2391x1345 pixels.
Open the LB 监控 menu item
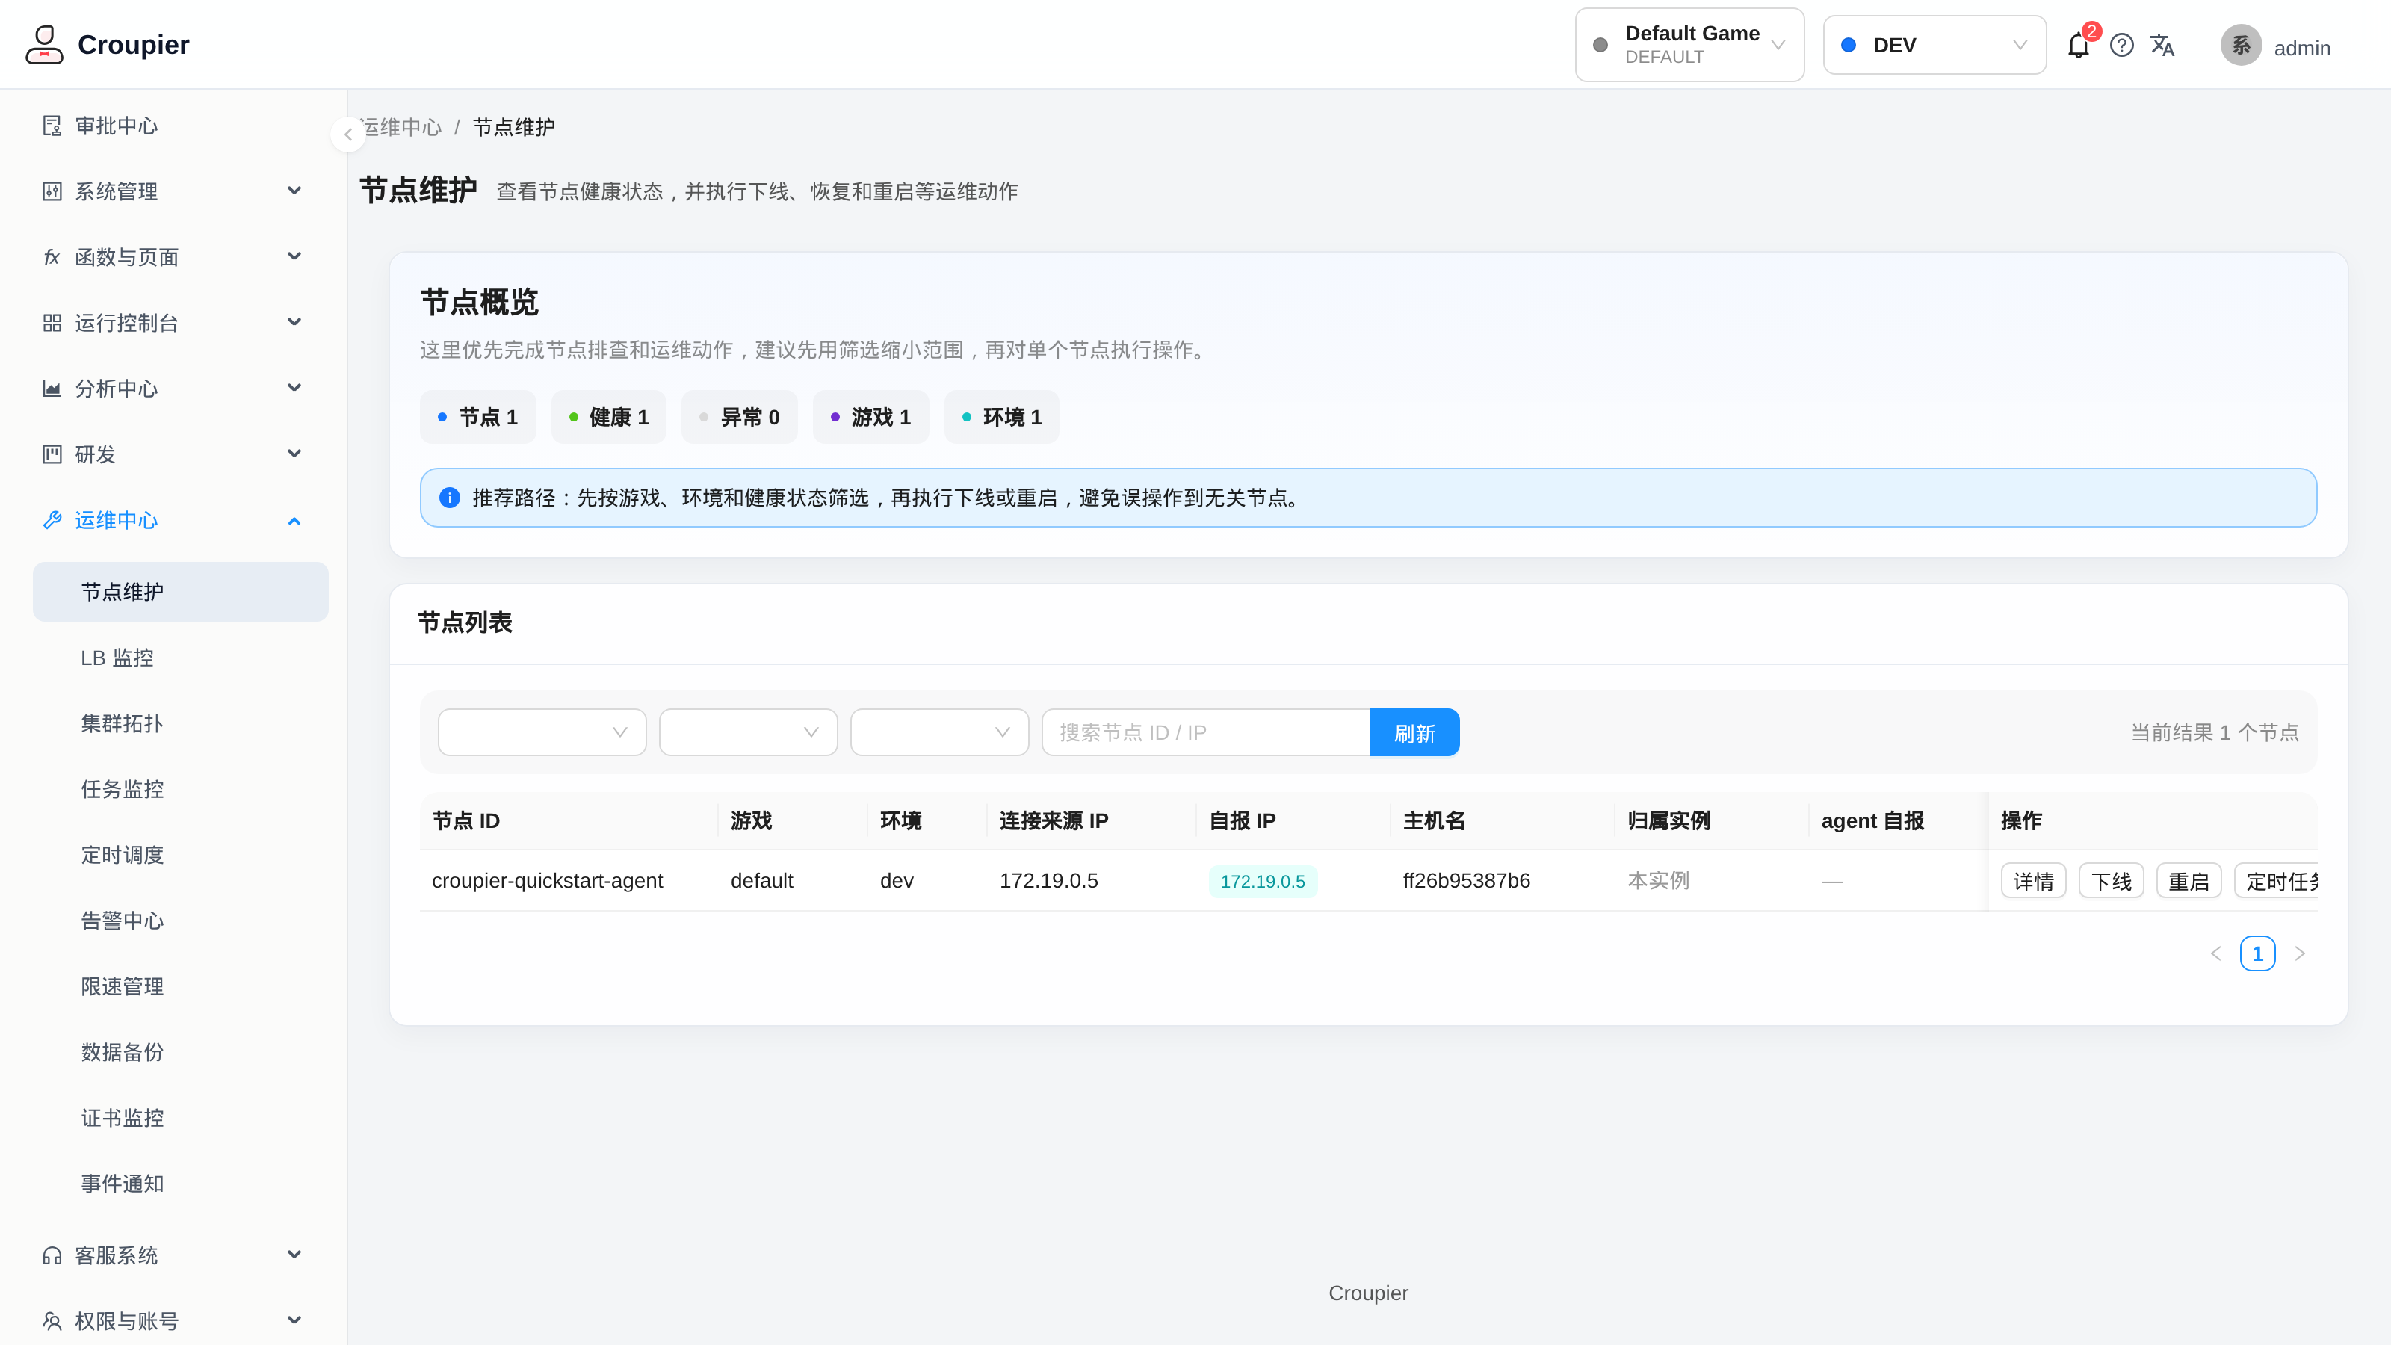pos(180,658)
